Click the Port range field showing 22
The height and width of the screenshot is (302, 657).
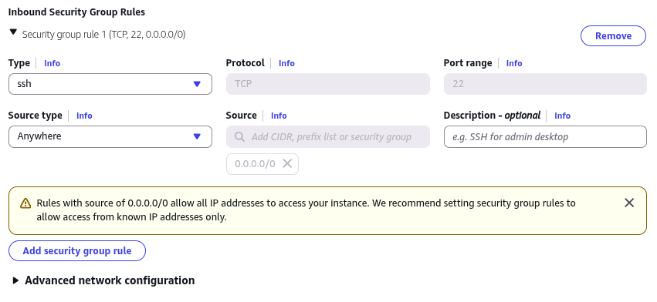pos(545,84)
